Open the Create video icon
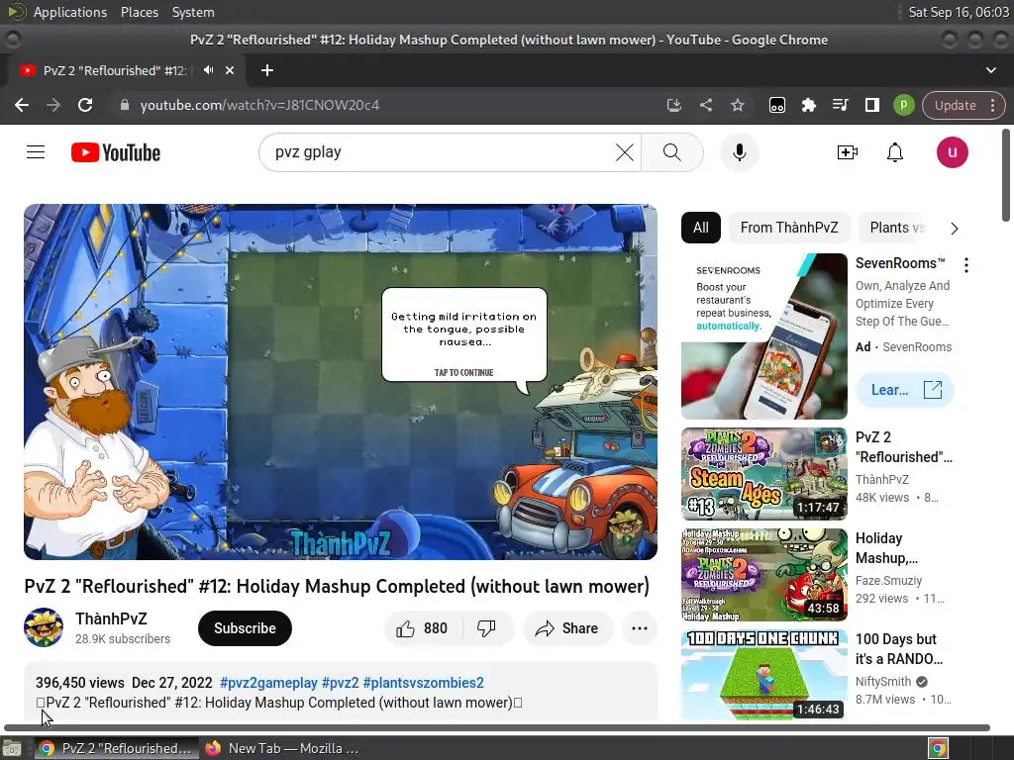This screenshot has width=1014, height=760. coord(848,152)
